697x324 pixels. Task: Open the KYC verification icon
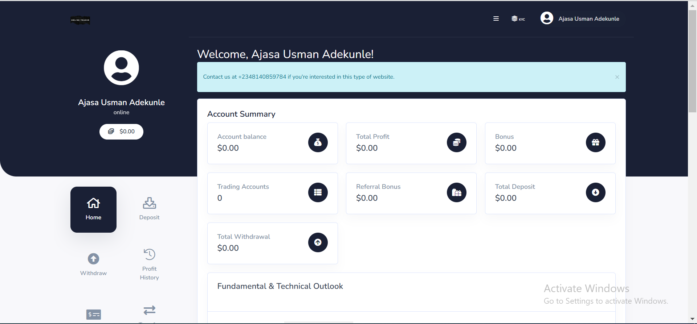tap(518, 18)
